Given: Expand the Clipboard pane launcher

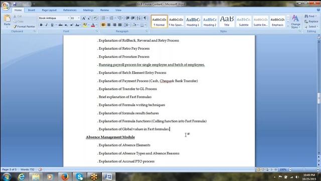Looking at the screenshot, I should click(x=35, y=31).
